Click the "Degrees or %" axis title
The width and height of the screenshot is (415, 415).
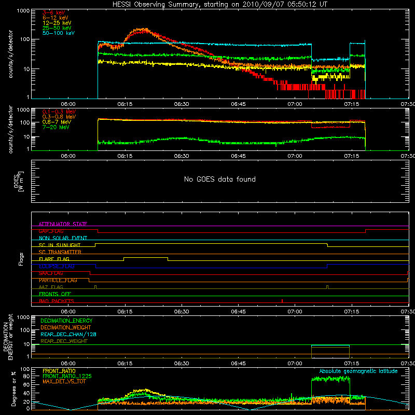[13, 389]
